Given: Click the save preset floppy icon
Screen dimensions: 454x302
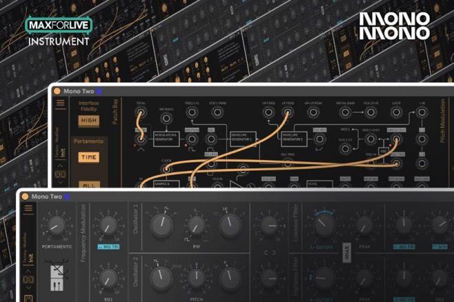Looking at the screenshot, I should click(28, 299).
